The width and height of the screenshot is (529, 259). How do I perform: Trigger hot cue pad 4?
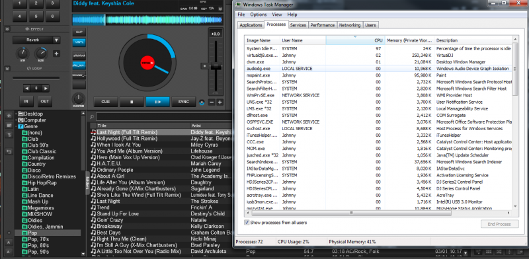click(x=20, y=16)
